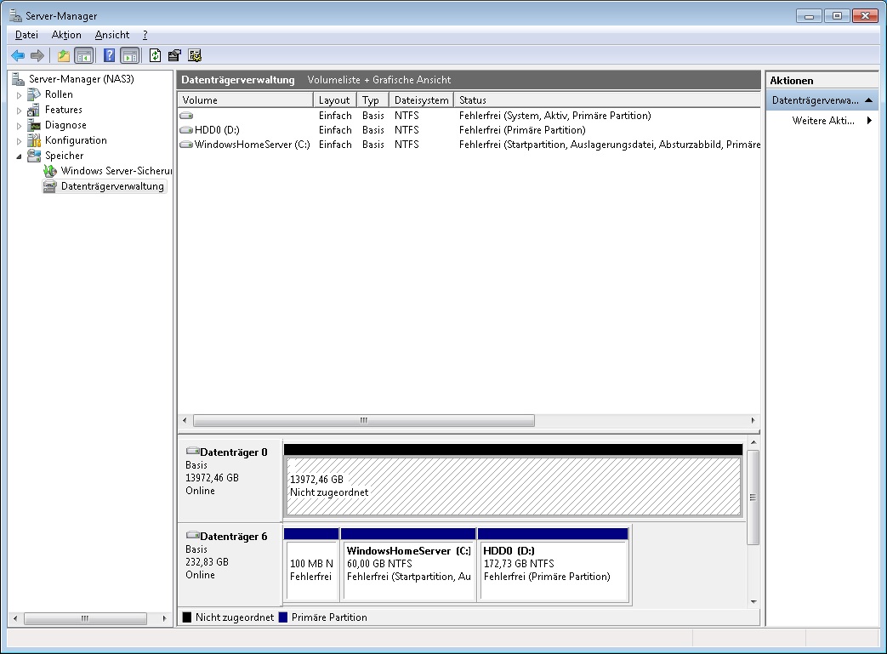The width and height of the screenshot is (887, 654).
Task: Click the graphical view scroll-down arrow
Action: 753,602
